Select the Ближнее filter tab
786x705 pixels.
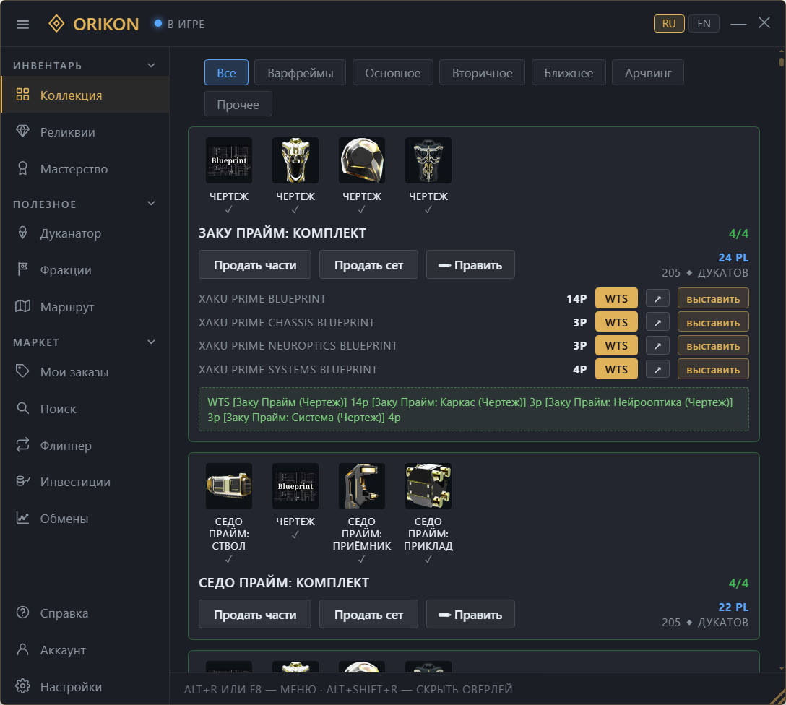[x=569, y=73]
